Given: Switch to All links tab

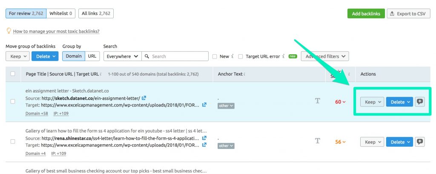Looking at the screenshot, I should click(96, 13).
